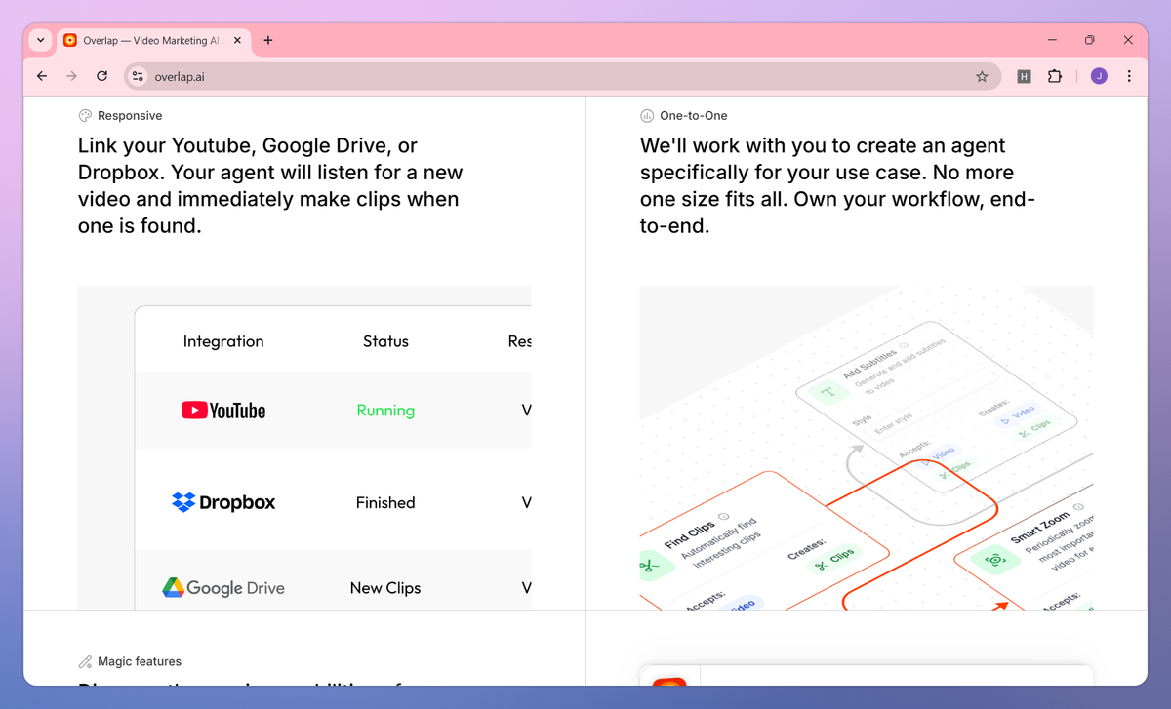Open site information icon in address bar
The width and height of the screenshot is (1171, 709).
click(138, 76)
